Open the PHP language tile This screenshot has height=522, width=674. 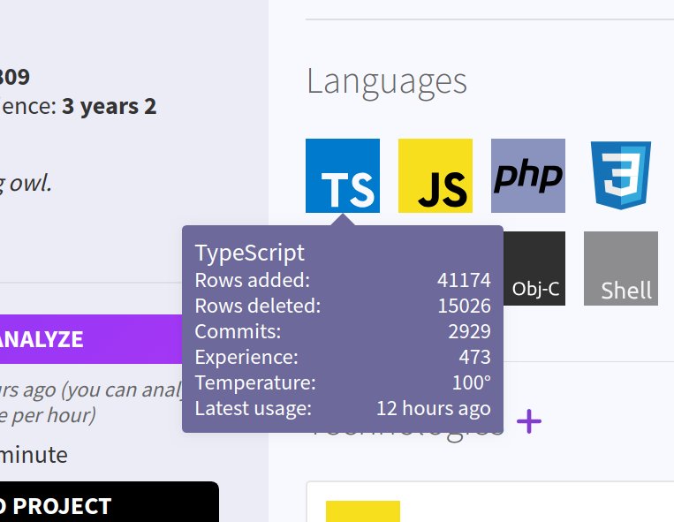pos(528,175)
